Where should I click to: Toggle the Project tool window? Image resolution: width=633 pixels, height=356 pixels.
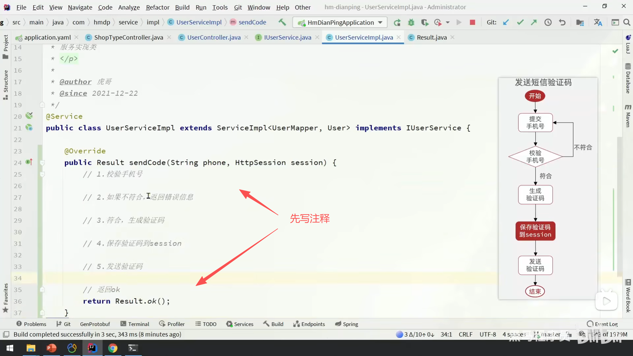click(5, 46)
